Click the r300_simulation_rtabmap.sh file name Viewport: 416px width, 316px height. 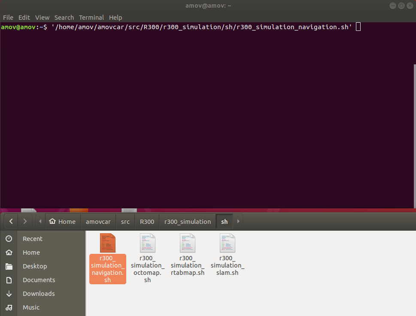188,265
